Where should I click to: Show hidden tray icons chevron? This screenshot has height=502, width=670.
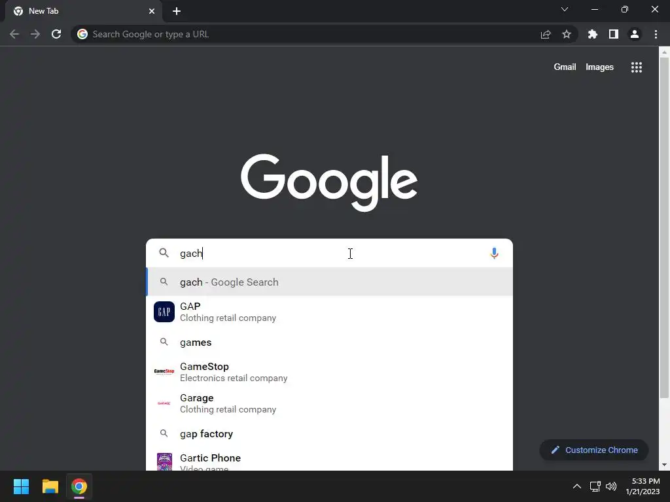577,486
